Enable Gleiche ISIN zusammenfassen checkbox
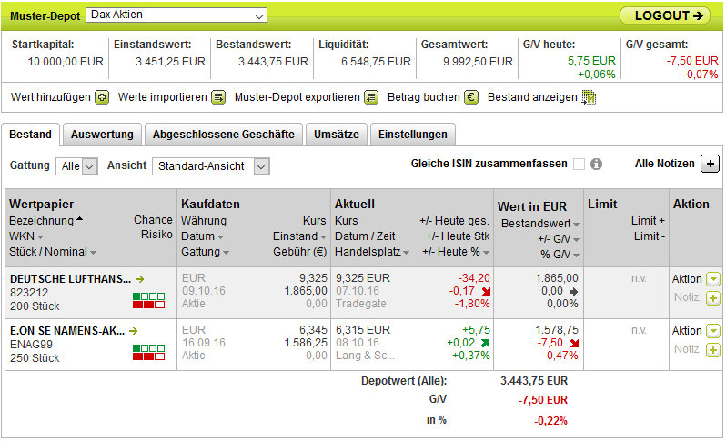 [x=579, y=165]
